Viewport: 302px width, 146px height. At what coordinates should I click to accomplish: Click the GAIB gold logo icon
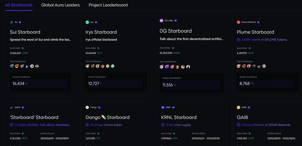[238, 108]
